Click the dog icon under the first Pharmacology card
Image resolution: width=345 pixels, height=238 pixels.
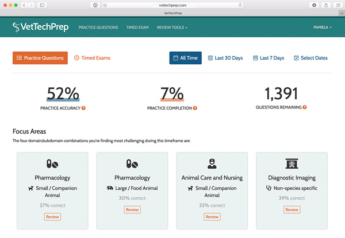(31, 188)
